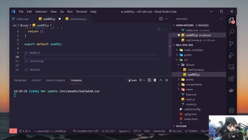Open the Terminal menu
The image size is (248, 140).
81,12
